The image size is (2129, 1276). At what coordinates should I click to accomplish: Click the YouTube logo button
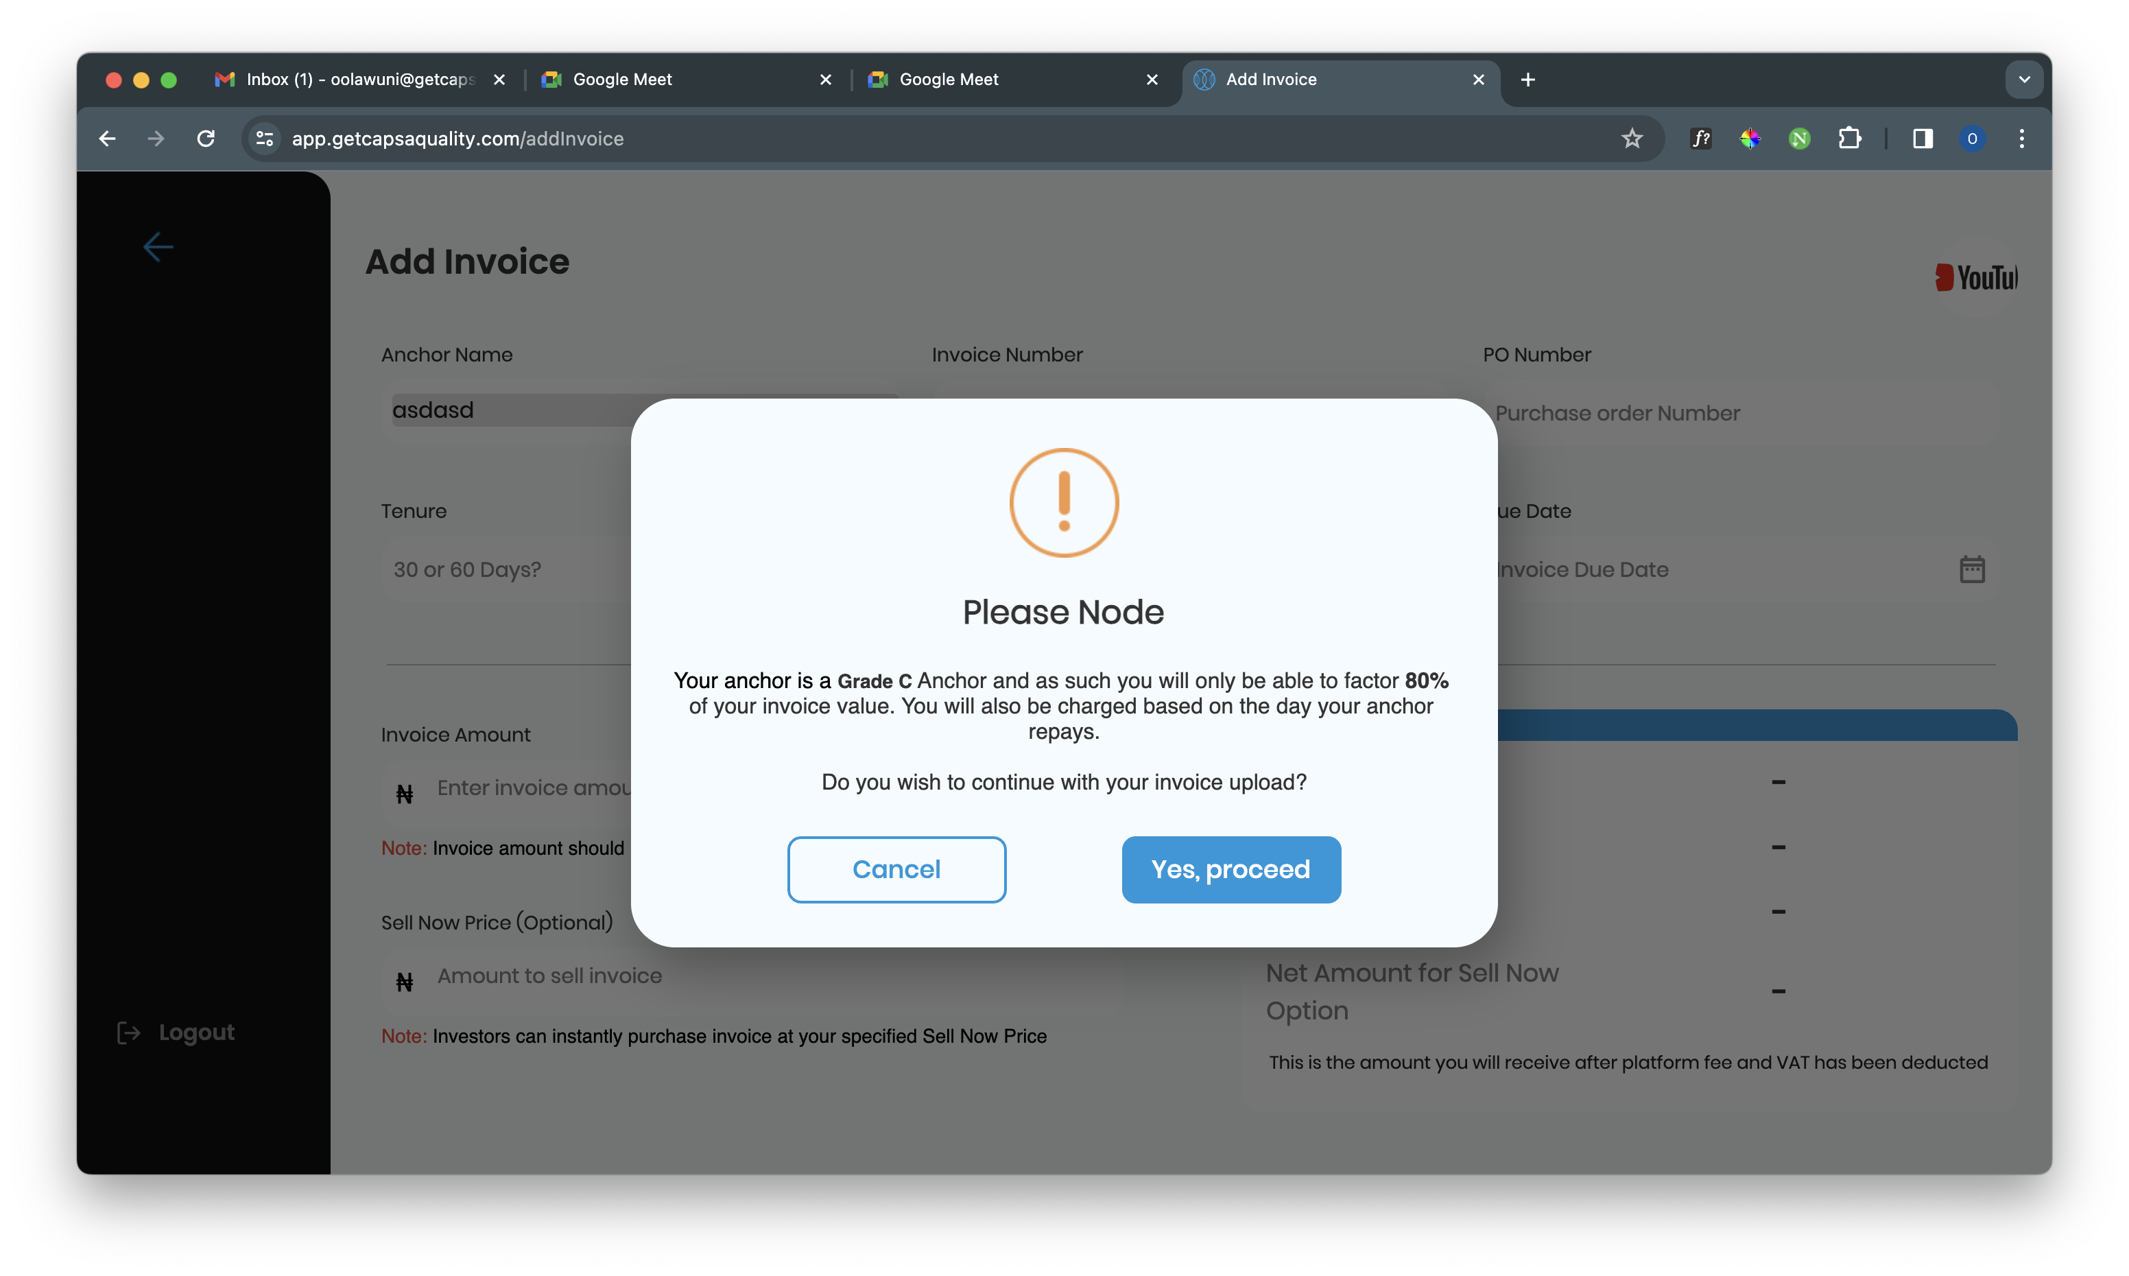click(1975, 277)
